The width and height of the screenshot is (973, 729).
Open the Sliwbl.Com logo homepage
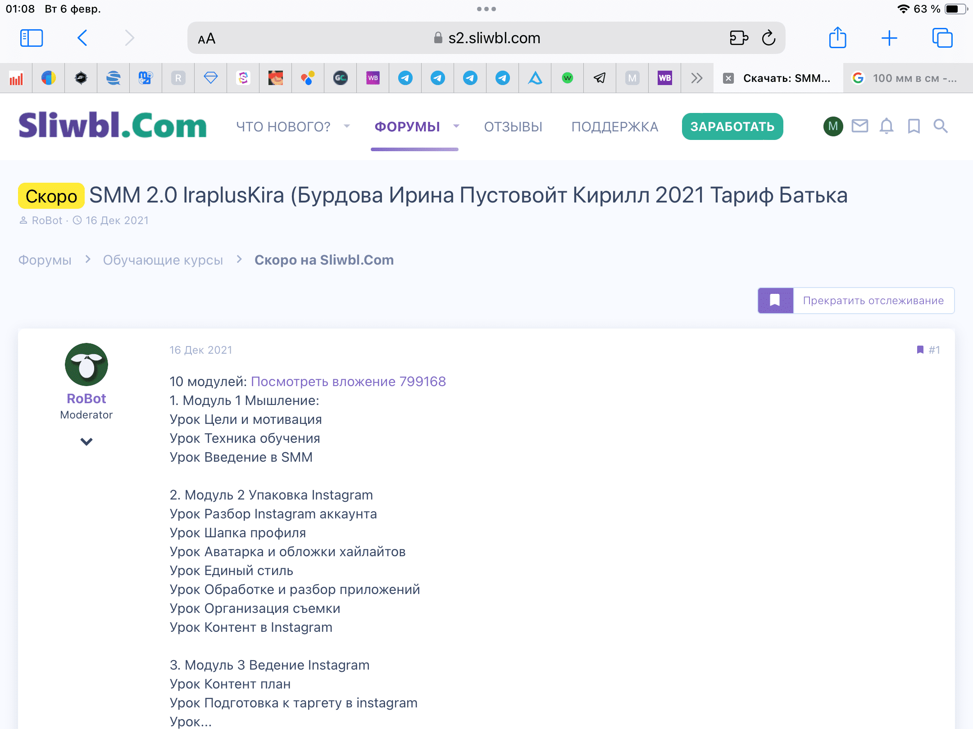pyautogui.click(x=113, y=125)
